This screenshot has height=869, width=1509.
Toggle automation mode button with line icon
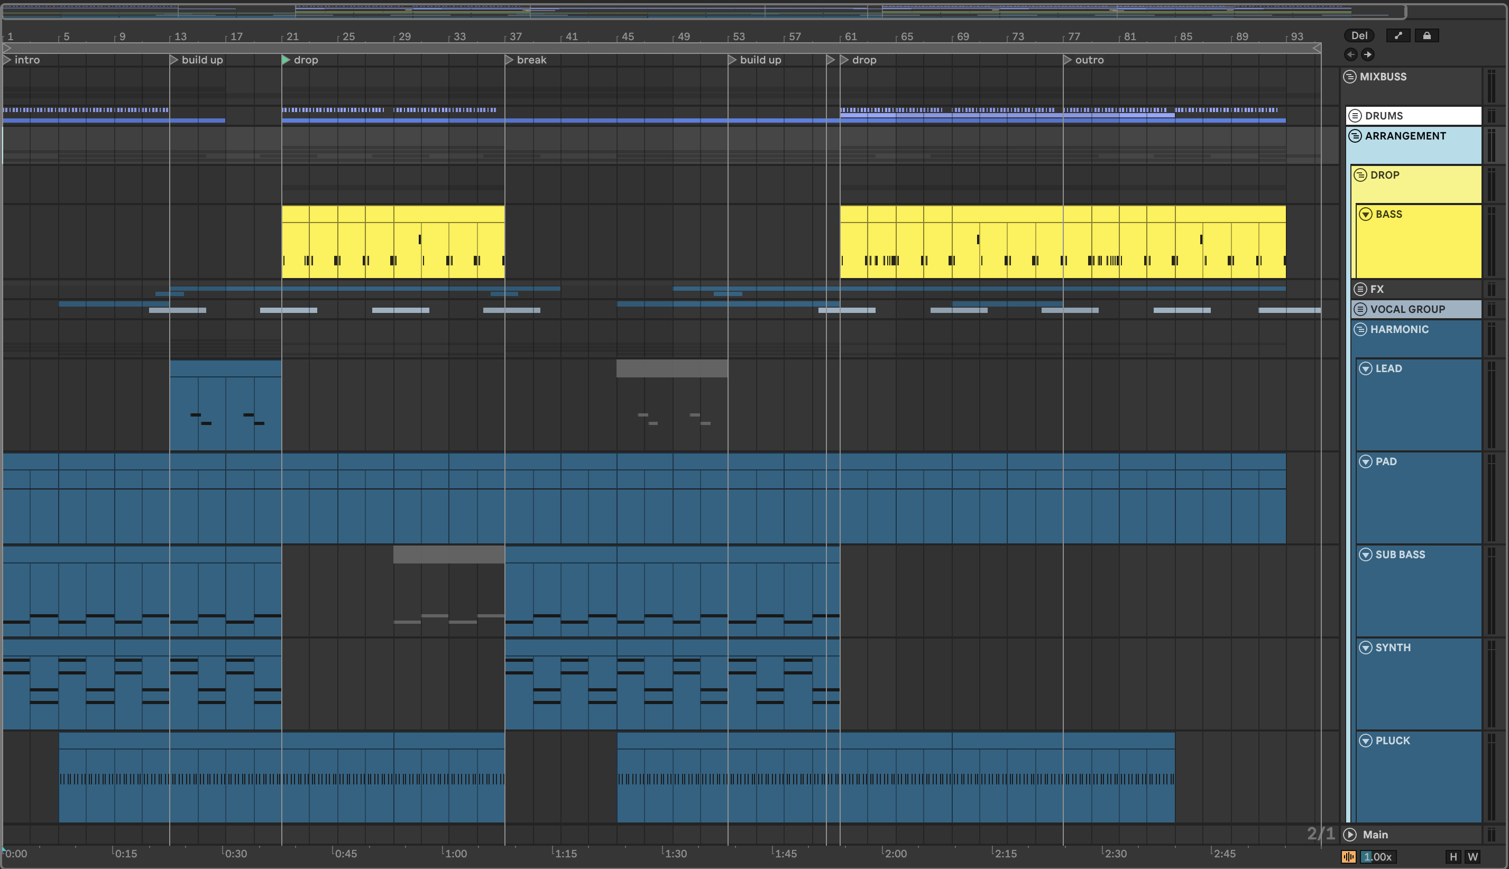[x=1398, y=36]
